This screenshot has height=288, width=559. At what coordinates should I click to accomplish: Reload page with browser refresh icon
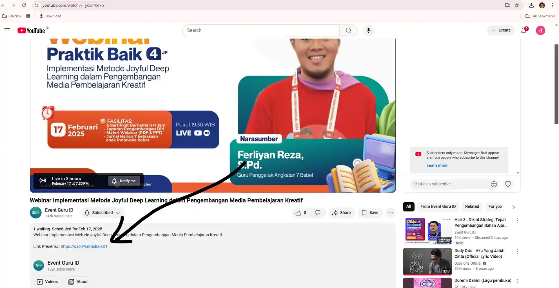(x=24, y=5)
